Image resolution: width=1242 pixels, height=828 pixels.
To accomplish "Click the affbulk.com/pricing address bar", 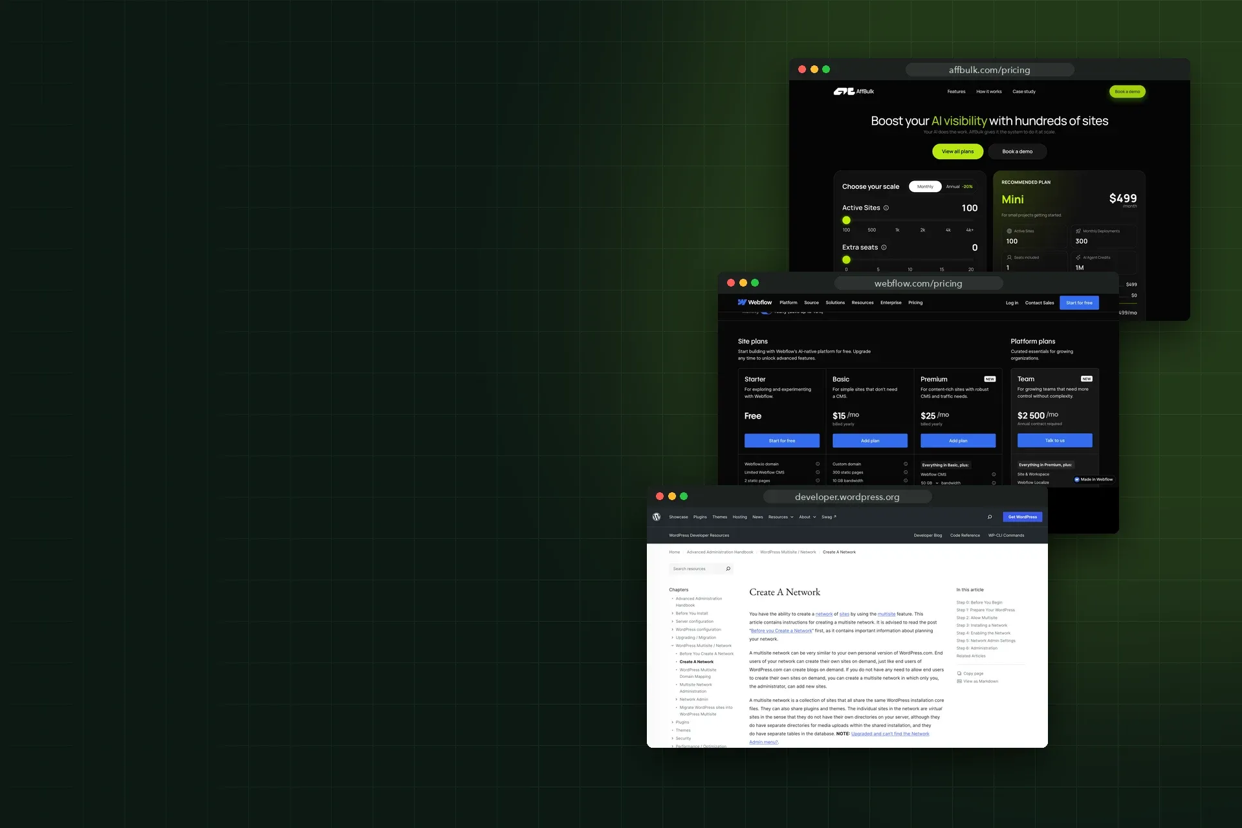I will click(990, 70).
